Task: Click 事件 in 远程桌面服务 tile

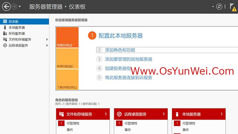Action: (128, 130)
